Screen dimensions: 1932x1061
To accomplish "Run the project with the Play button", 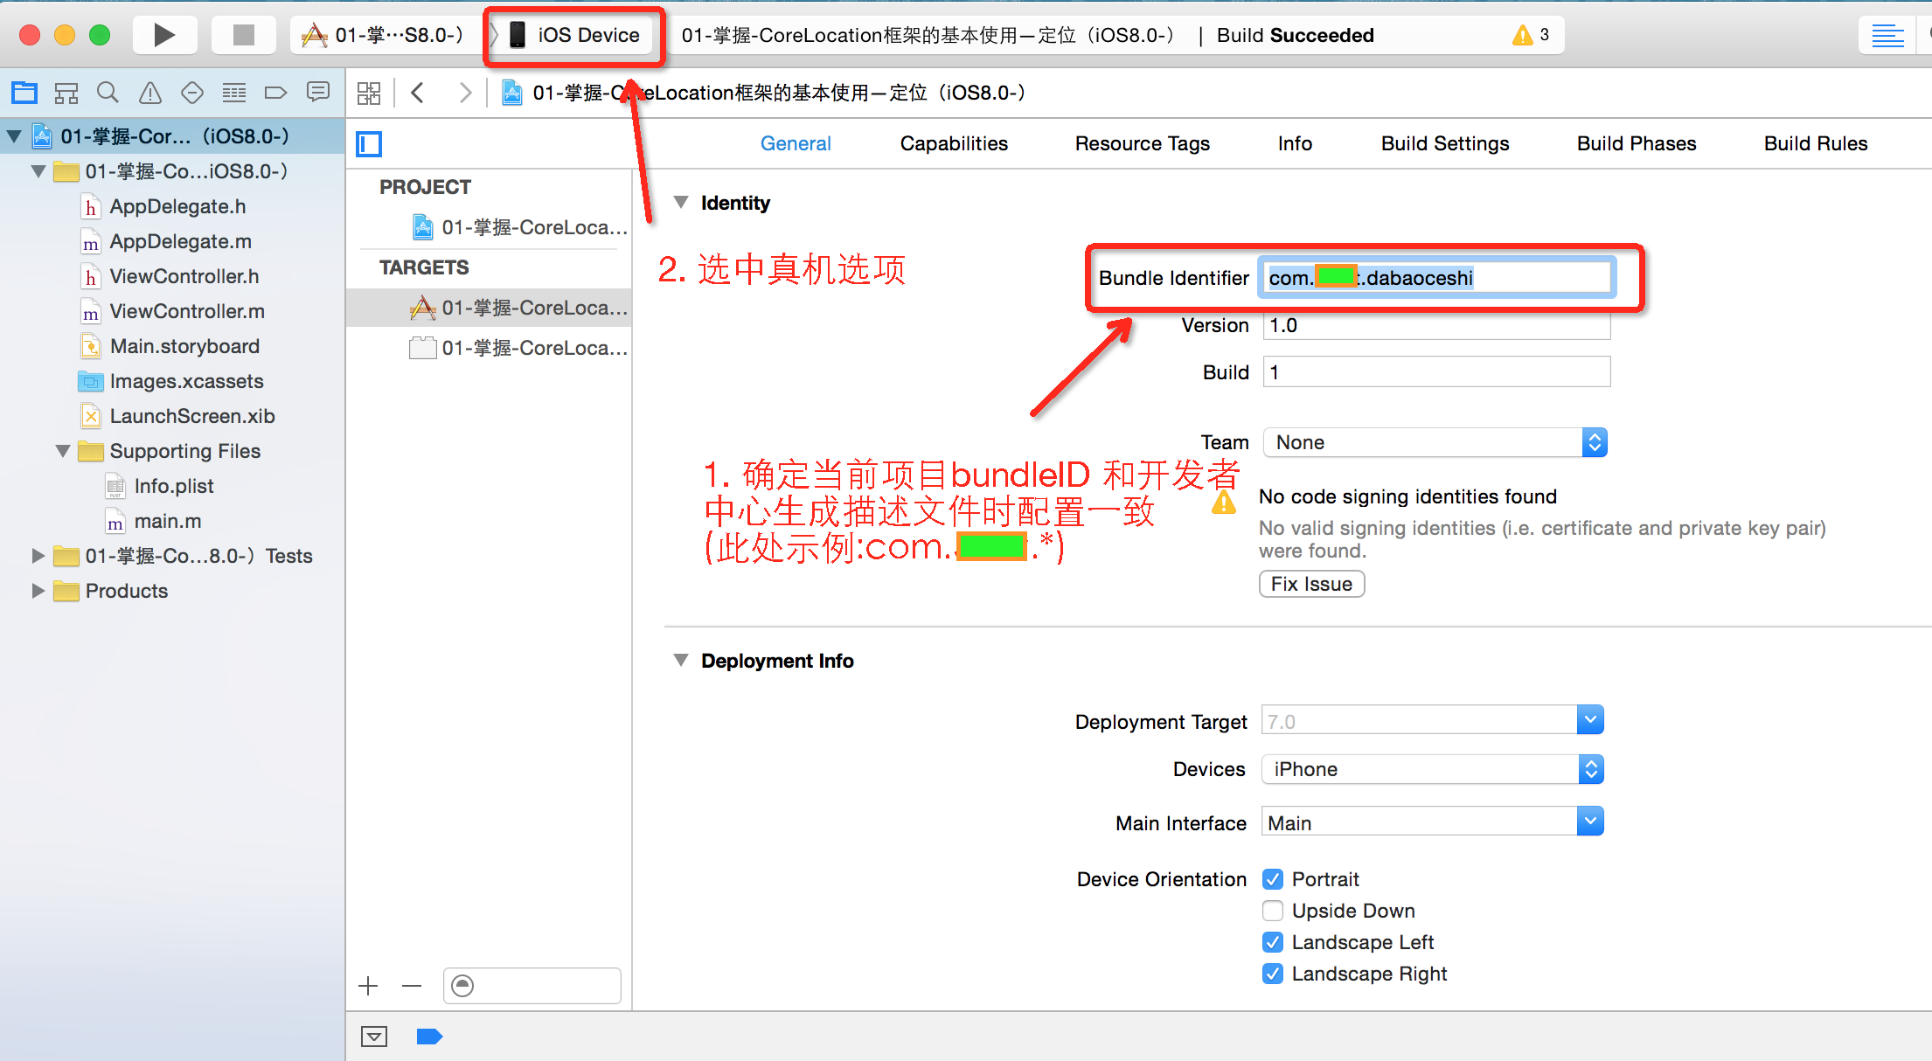I will (163, 35).
